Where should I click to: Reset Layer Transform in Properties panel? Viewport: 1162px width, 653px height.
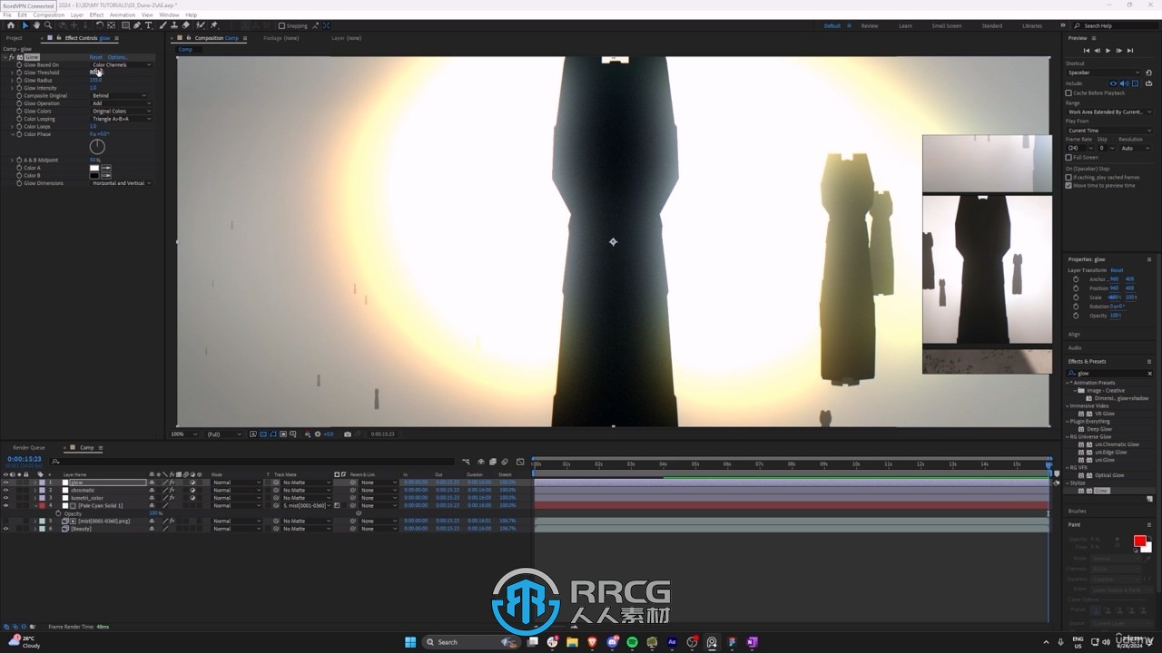(x=1117, y=270)
